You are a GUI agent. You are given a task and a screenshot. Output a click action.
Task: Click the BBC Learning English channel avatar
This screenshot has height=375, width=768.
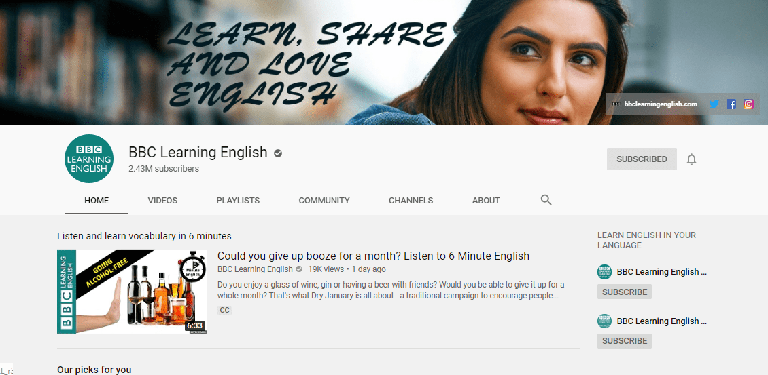pyautogui.click(x=88, y=159)
